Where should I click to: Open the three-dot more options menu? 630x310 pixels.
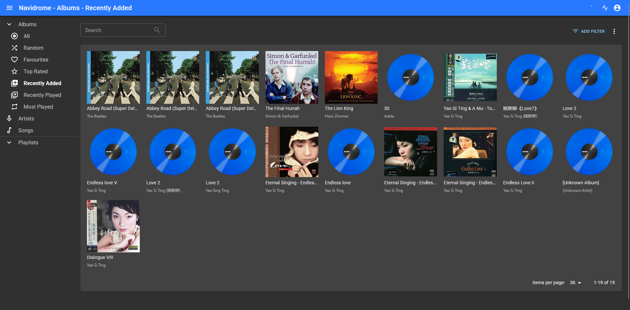(614, 31)
